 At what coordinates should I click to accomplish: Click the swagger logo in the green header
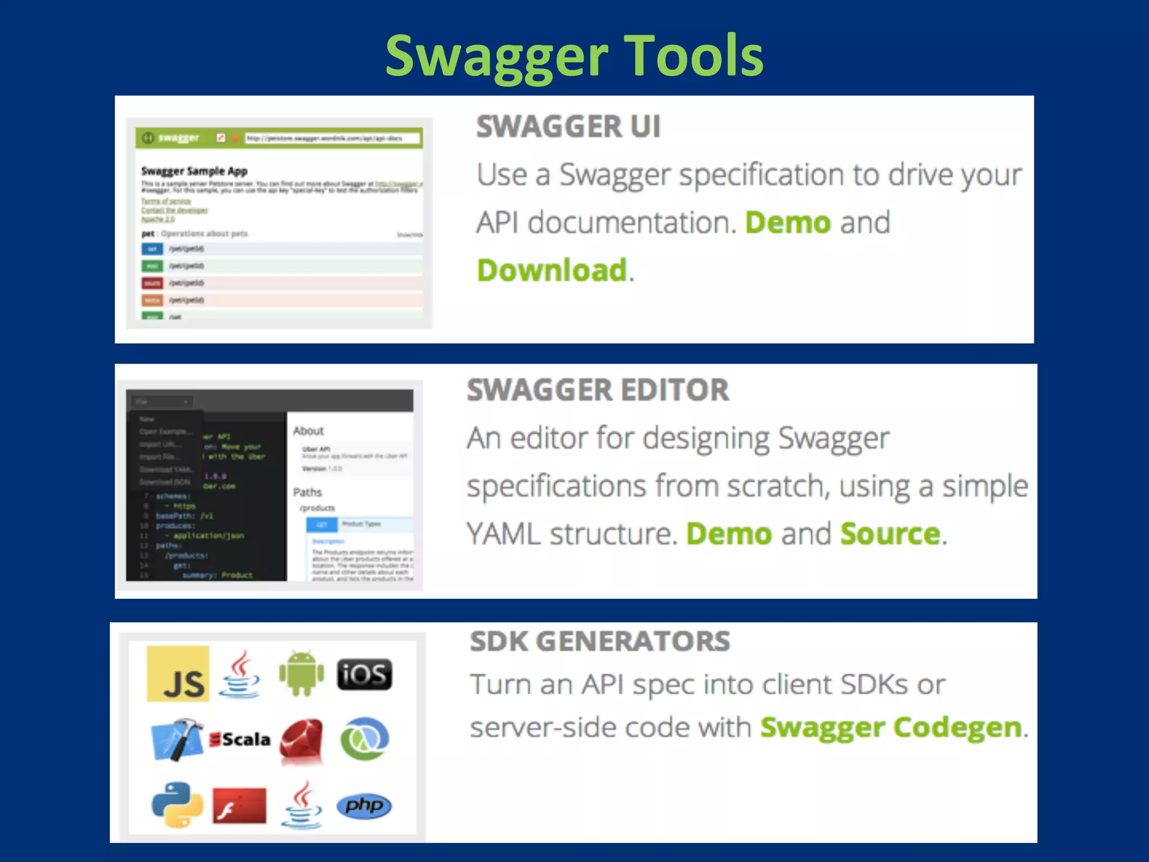coord(171,137)
